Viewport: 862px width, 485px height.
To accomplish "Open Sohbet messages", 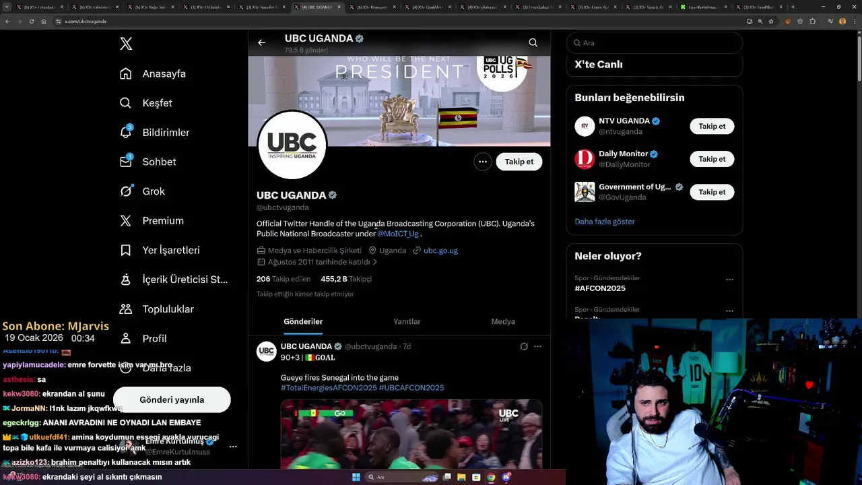I will 147,162.
